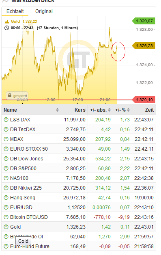Switch to the Original tab
Image resolution: width=161 pixels, height=255 pixels.
pyautogui.click(x=44, y=11)
